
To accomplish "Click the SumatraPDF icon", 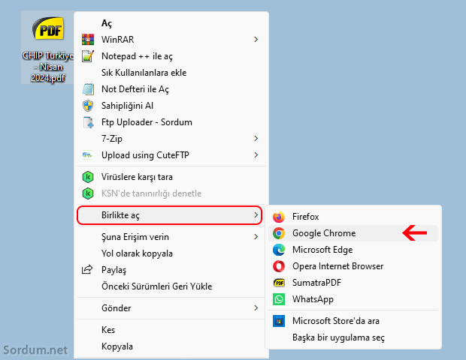I will click(x=279, y=283).
